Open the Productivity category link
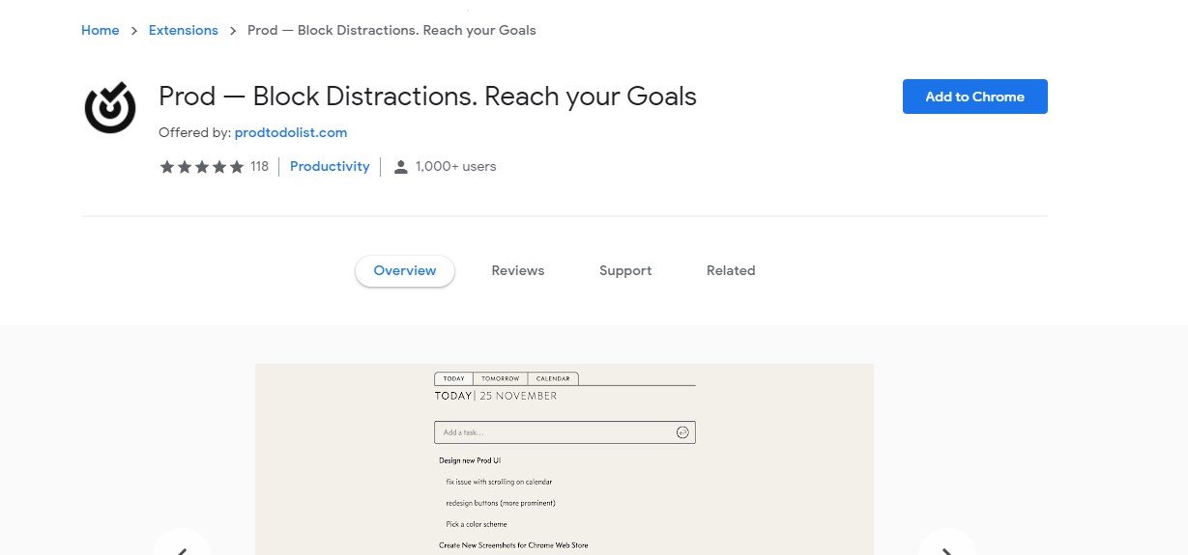 click(330, 166)
